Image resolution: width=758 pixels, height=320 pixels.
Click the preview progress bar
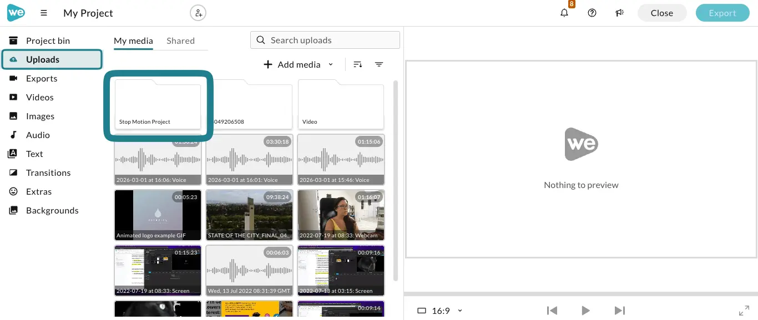tap(581, 293)
